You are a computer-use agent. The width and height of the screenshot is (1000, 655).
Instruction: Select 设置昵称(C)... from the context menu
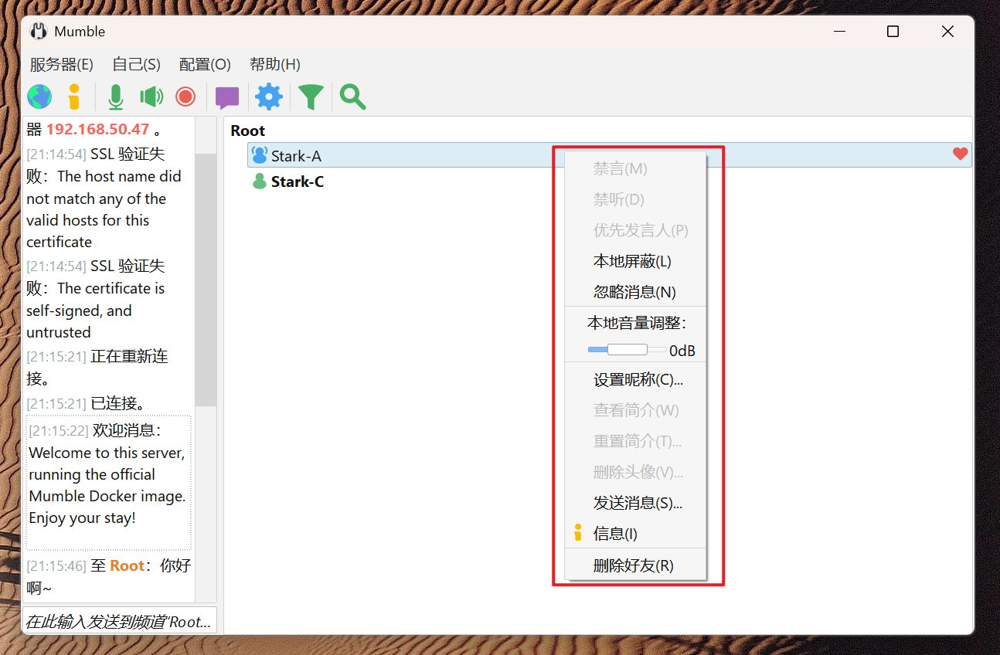click(636, 380)
